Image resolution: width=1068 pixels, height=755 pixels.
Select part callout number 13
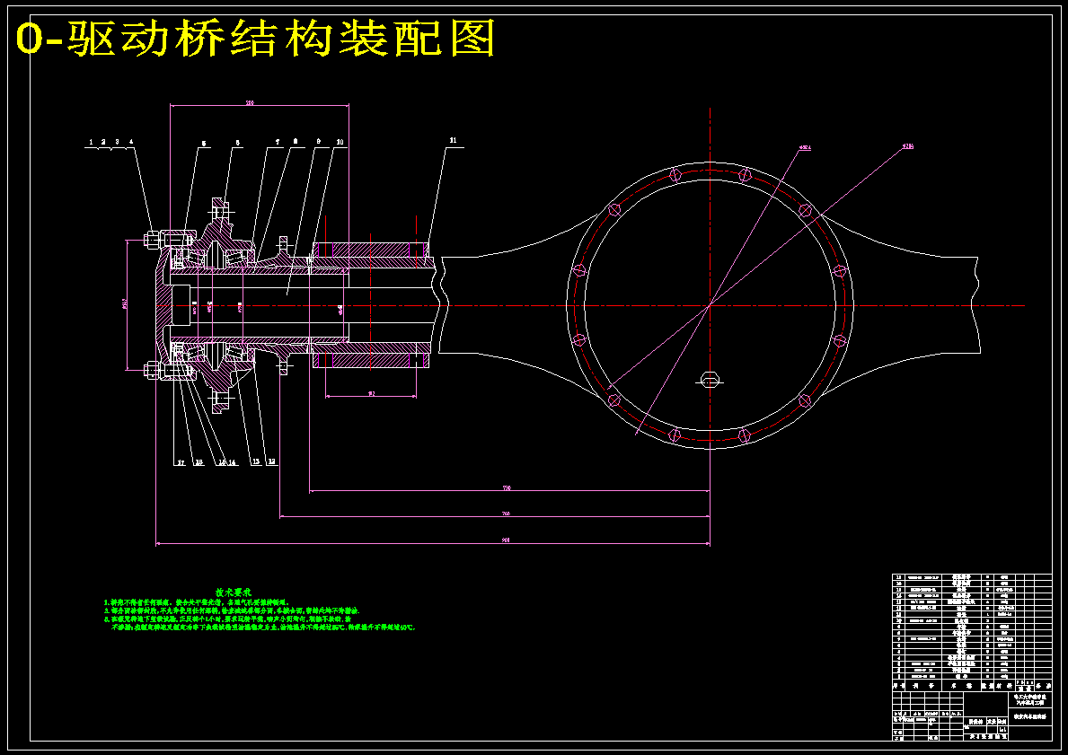[256, 461]
